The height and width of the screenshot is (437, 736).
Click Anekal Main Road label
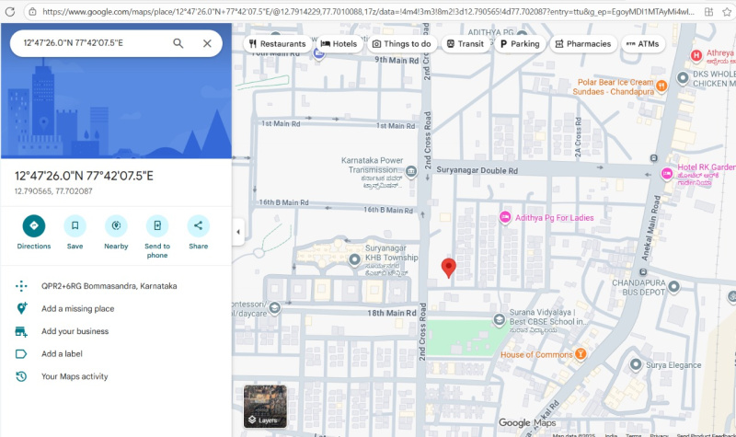point(651,227)
